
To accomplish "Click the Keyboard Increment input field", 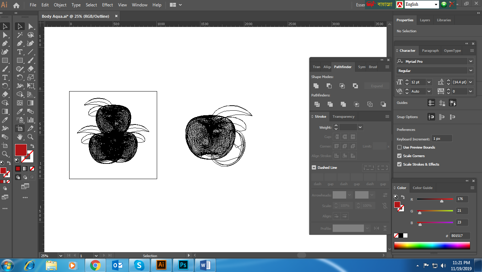I will coord(442,139).
